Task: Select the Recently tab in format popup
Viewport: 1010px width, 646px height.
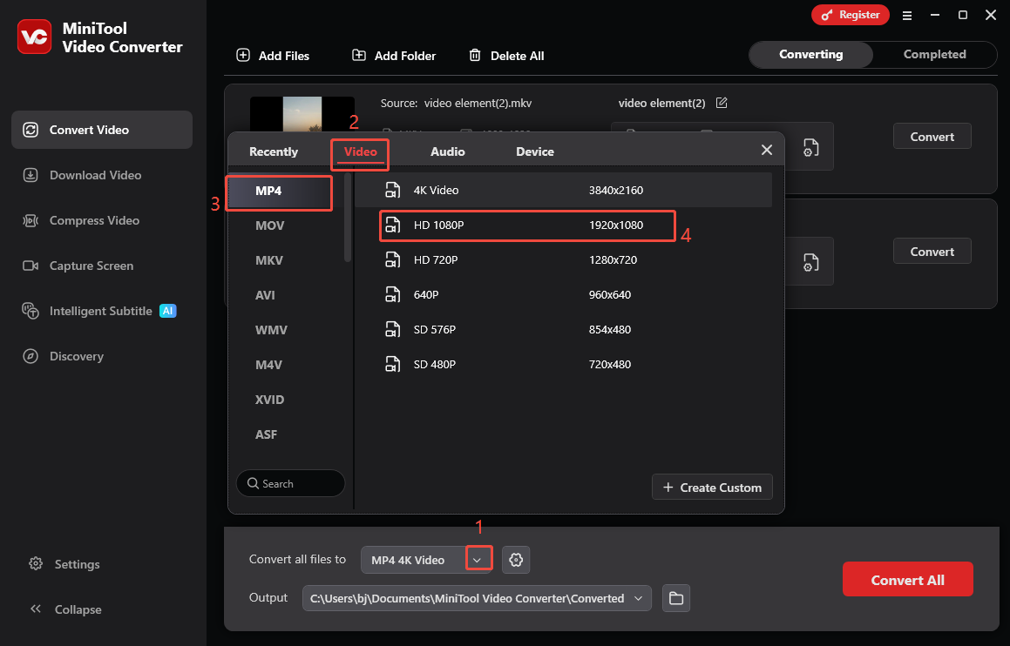Action: click(274, 151)
